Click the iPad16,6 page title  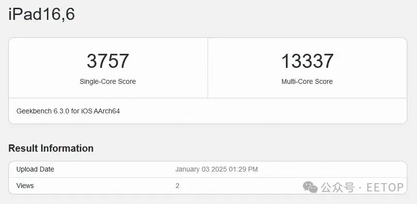42,14
